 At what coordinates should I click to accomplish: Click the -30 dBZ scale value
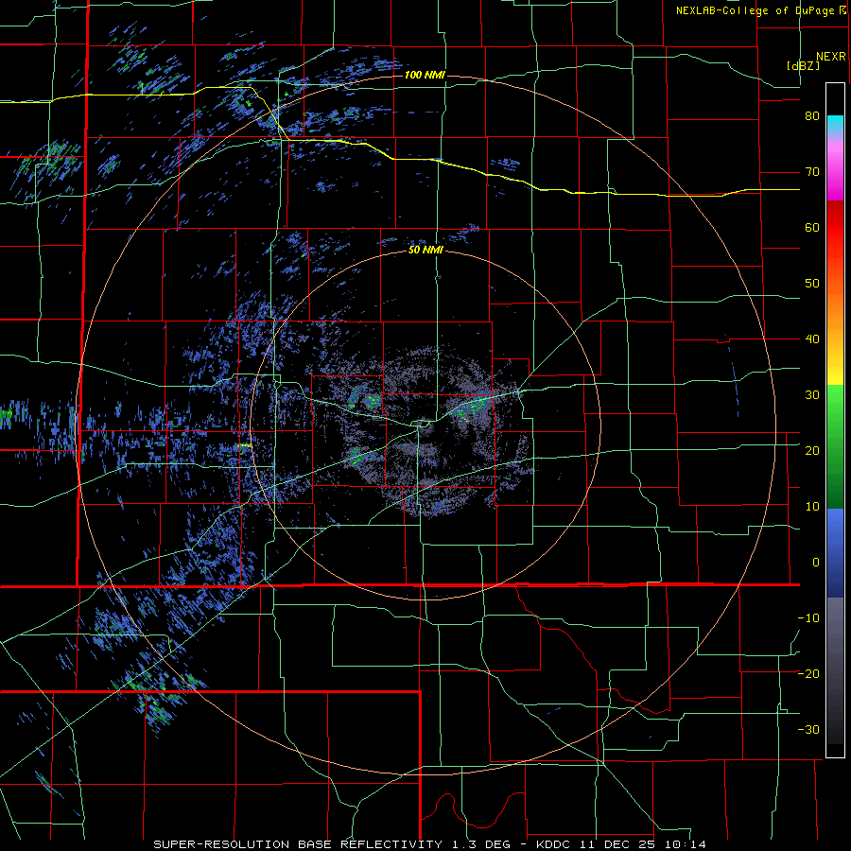pyautogui.click(x=808, y=729)
